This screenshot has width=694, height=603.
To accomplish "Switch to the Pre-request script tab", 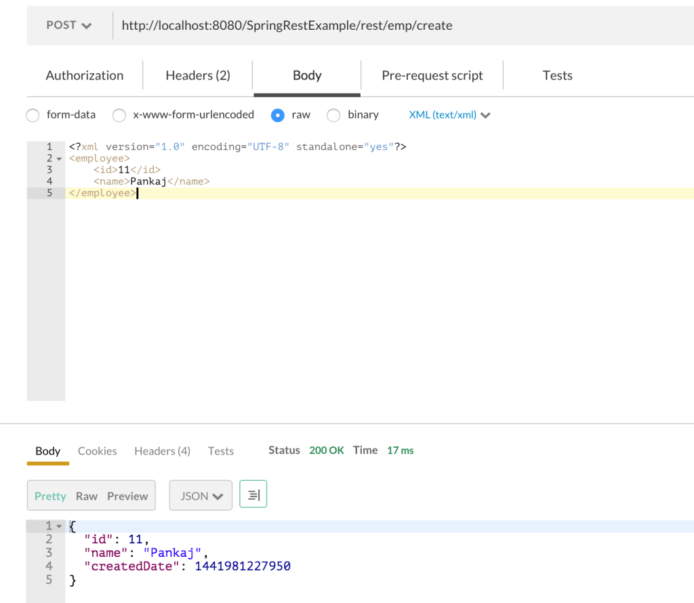I will click(432, 75).
